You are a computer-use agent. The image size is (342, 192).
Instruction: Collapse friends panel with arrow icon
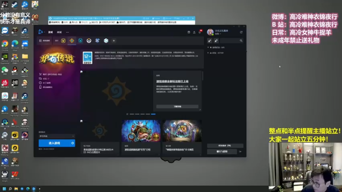coord(240,151)
